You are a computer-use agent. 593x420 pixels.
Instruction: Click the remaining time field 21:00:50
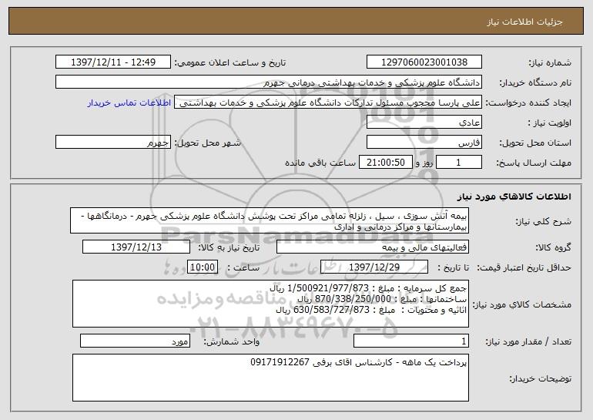(385, 163)
